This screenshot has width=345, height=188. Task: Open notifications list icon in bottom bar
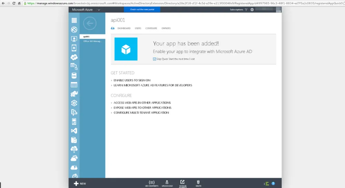[x=266, y=184]
